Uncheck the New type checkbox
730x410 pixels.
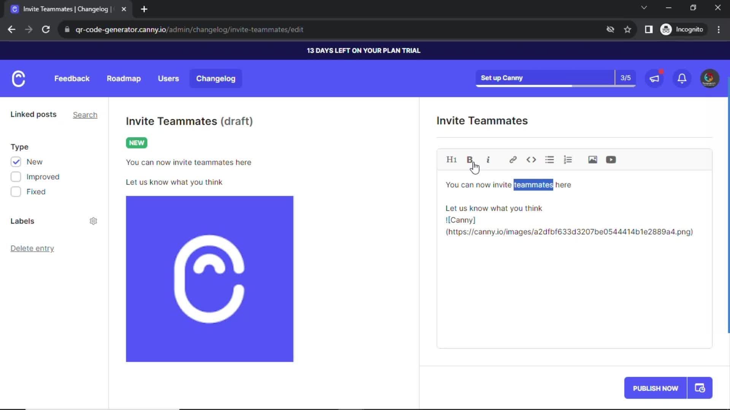click(x=16, y=162)
